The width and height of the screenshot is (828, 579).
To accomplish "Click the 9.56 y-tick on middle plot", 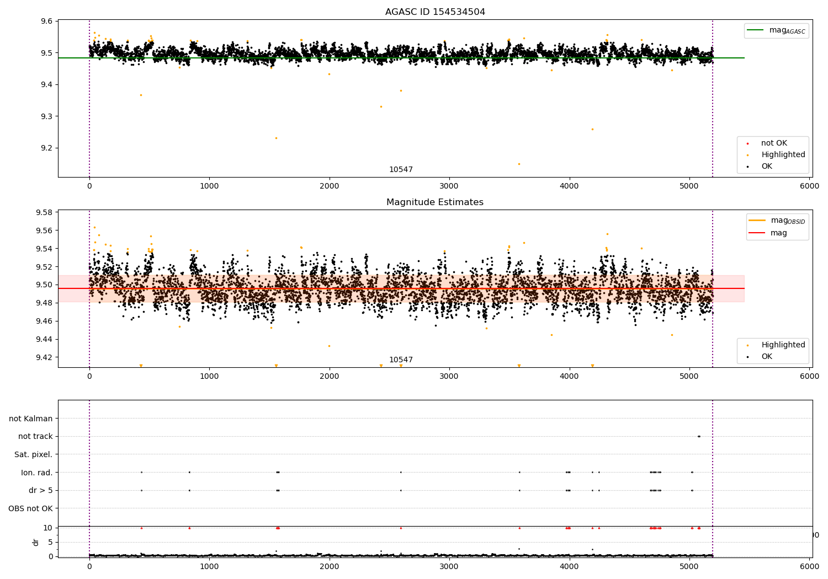I will point(45,230).
